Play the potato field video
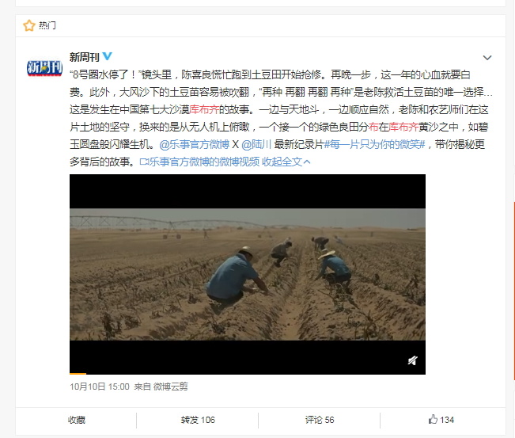This screenshot has height=438, width=515. click(248, 274)
